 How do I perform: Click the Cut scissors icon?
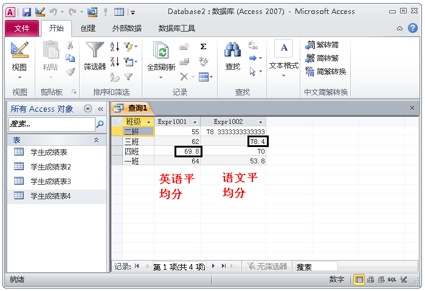(70, 45)
